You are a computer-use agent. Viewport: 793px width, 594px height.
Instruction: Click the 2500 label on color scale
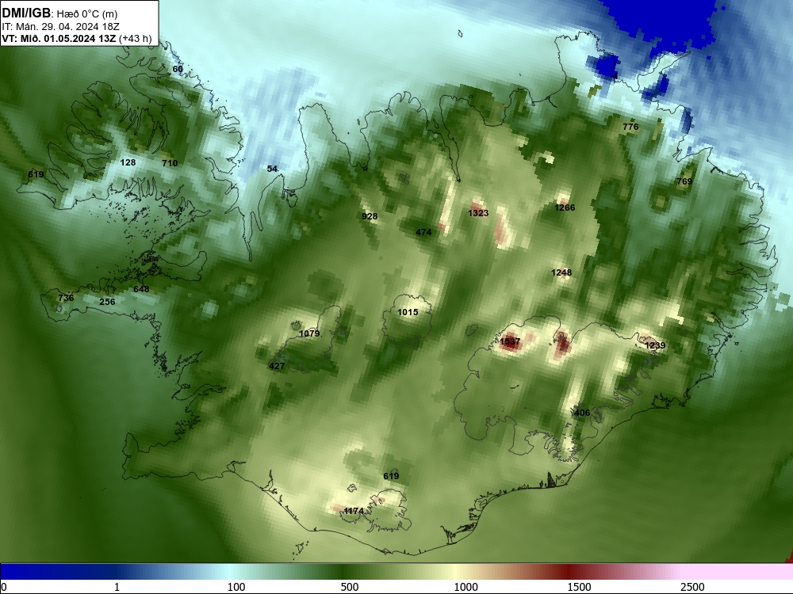[692, 587]
